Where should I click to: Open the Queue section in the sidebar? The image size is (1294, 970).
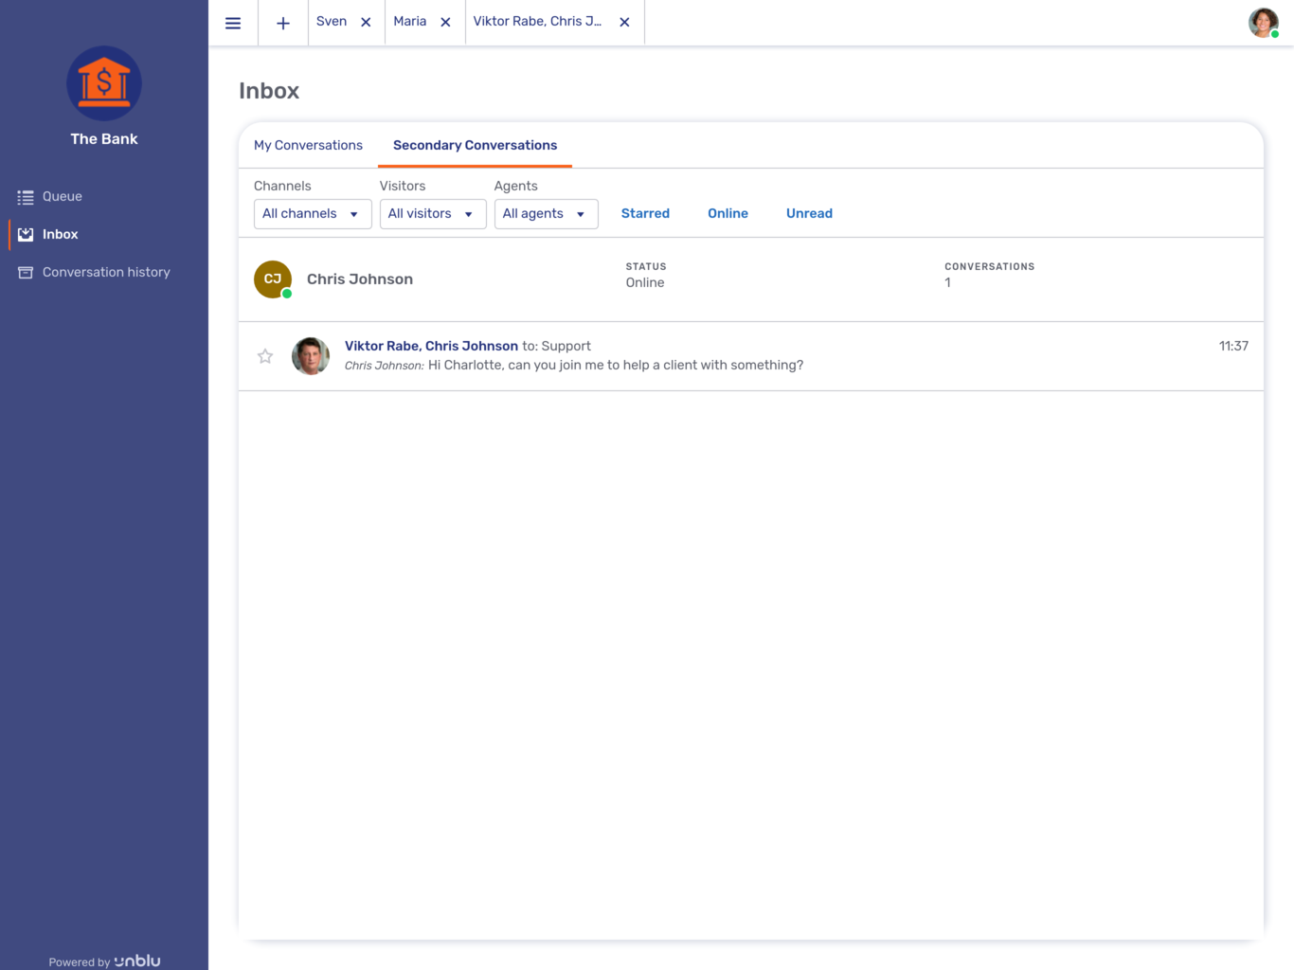pos(62,196)
